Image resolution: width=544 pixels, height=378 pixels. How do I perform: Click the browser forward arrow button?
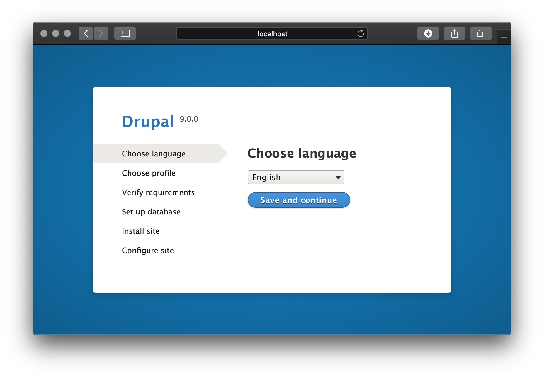pos(101,33)
